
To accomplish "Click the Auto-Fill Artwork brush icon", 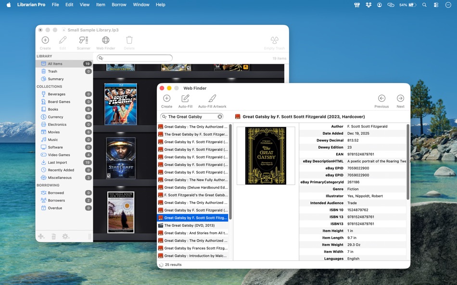I will [x=212, y=99].
